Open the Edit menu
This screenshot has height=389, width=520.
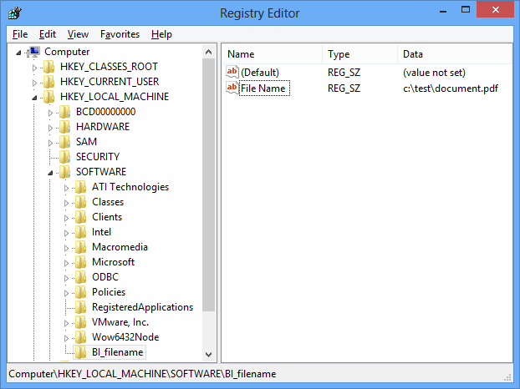[48, 34]
